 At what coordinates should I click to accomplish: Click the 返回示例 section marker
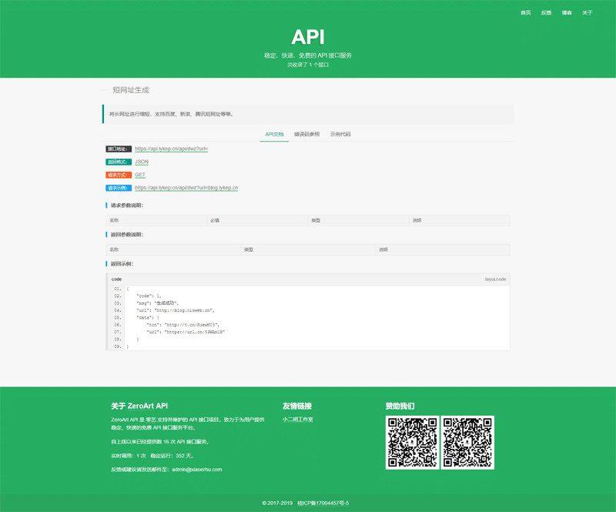(x=105, y=263)
